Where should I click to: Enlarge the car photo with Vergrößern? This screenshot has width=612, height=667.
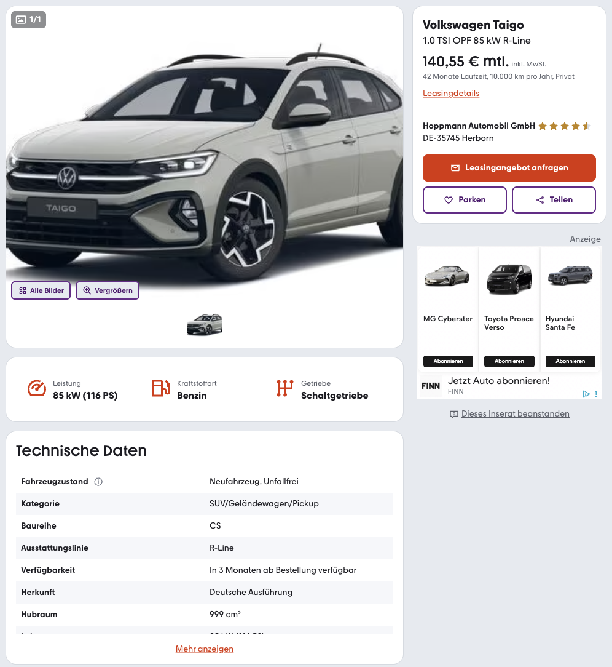tap(108, 290)
